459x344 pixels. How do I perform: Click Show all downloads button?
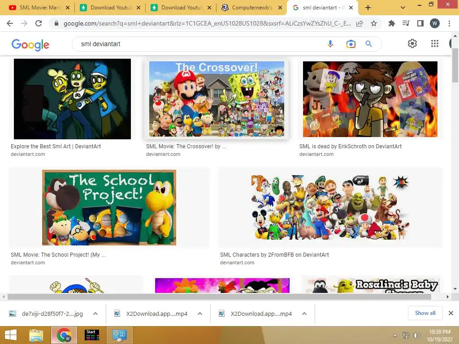(425, 313)
